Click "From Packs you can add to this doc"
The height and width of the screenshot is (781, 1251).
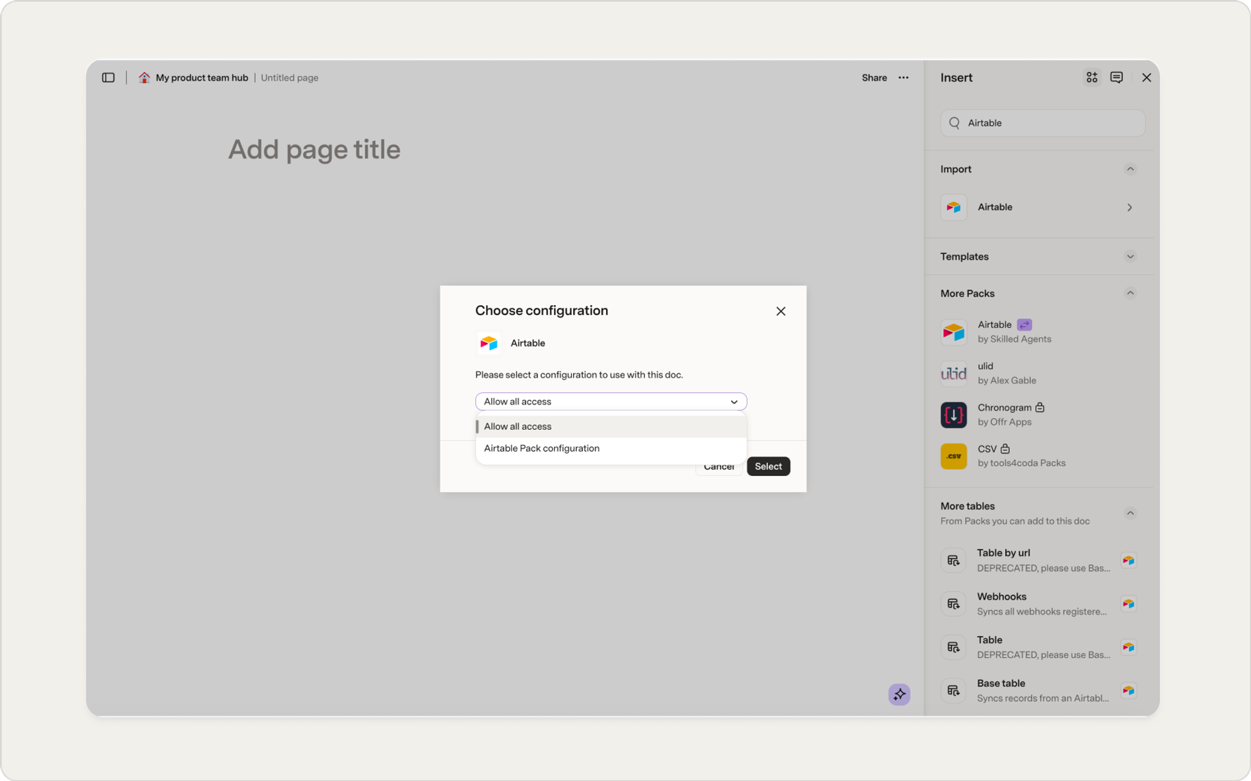click(1015, 521)
